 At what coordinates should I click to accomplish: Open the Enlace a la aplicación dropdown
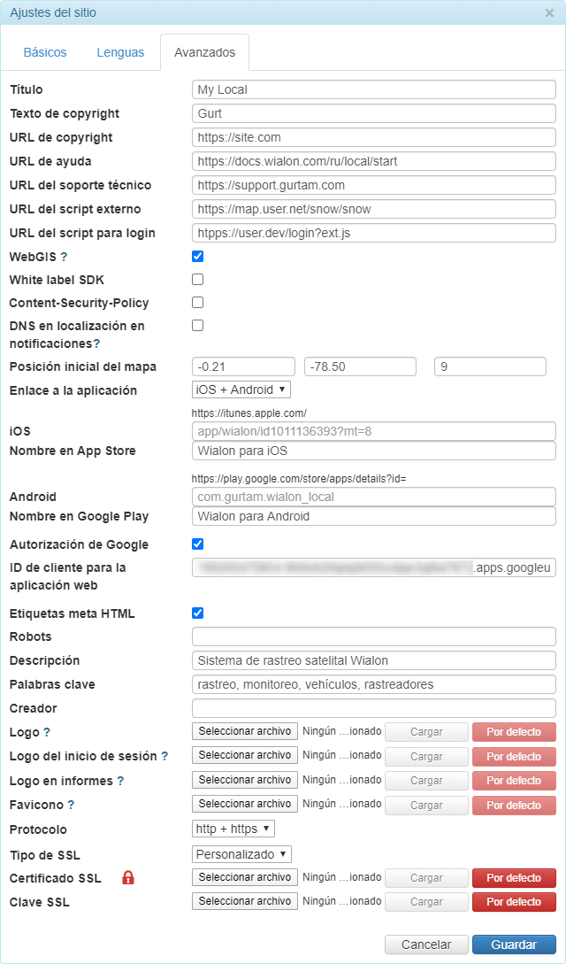tap(241, 389)
